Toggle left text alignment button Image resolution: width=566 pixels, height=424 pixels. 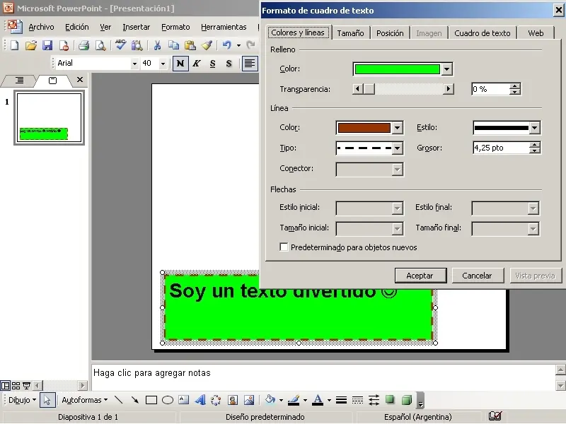tap(250, 64)
